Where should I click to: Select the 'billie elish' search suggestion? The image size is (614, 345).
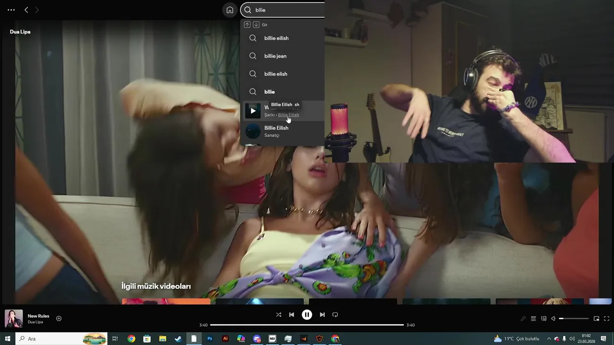point(283,74)
